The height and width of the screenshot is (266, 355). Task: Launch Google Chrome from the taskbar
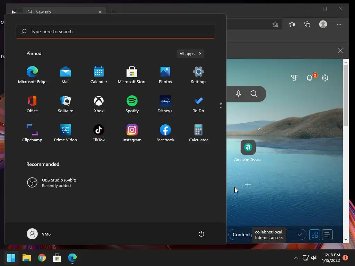tap(42, 258)
